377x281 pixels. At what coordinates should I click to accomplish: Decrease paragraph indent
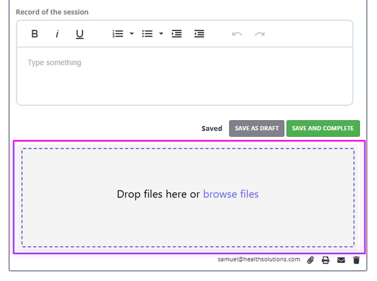(199, 33)
